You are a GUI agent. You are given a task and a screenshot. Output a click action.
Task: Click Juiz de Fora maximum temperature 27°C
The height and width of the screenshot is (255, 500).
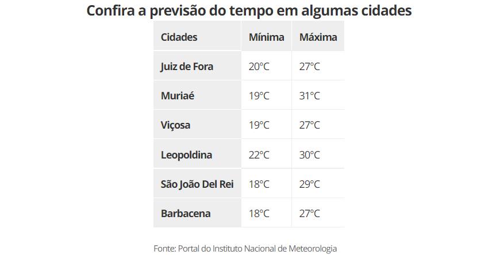tap(309, 67)
